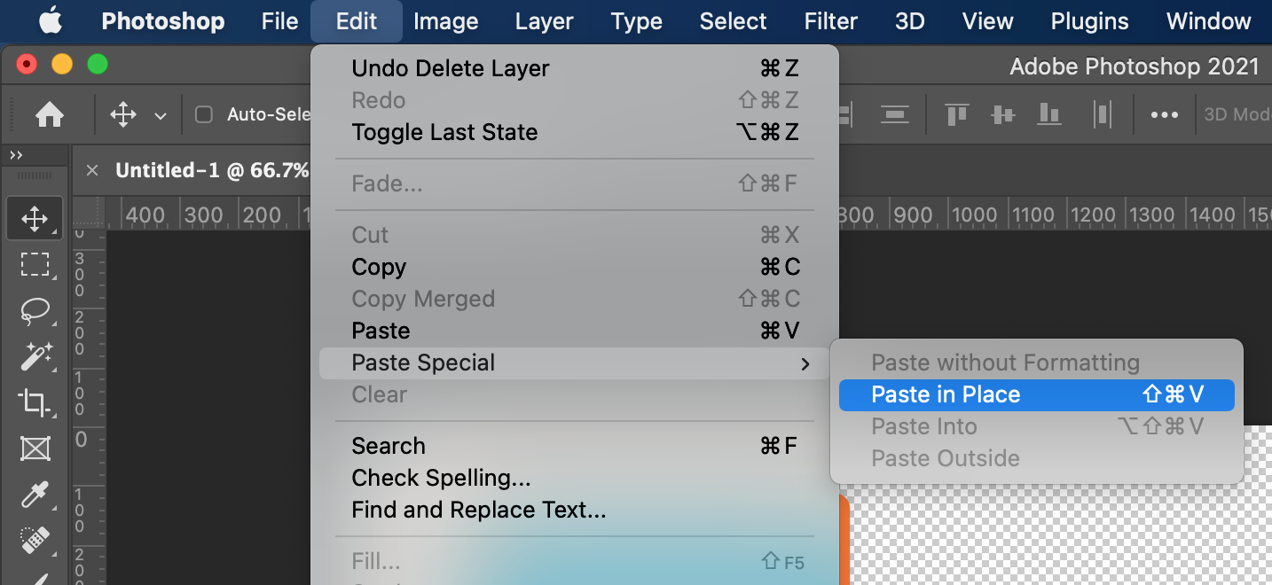This screenshot has width=1272, height=585.
Task: Expand the Paste Special submenu
Action: [575, 363]
